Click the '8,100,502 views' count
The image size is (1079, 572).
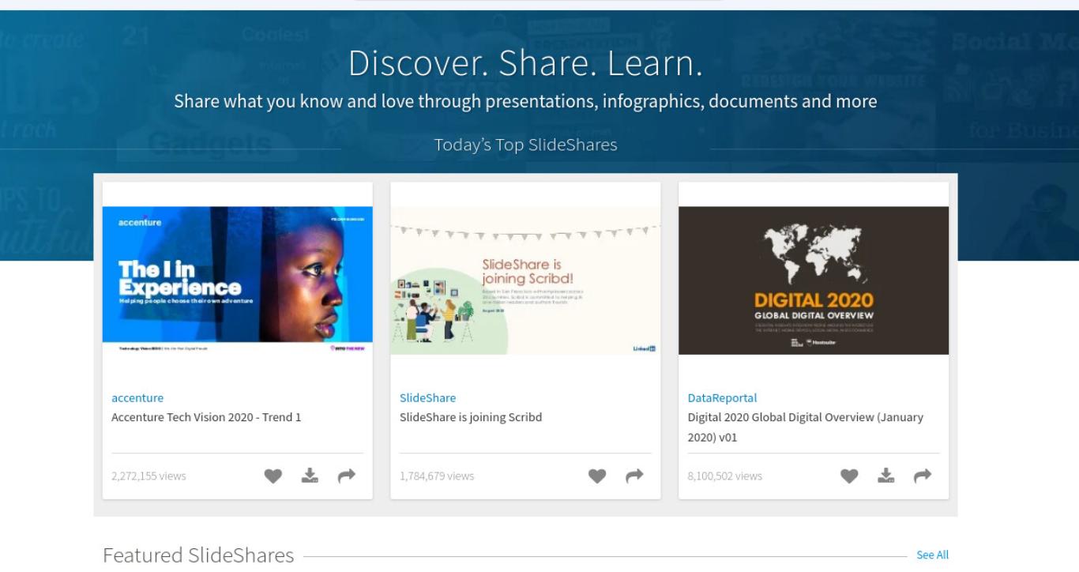click(725, 476)
